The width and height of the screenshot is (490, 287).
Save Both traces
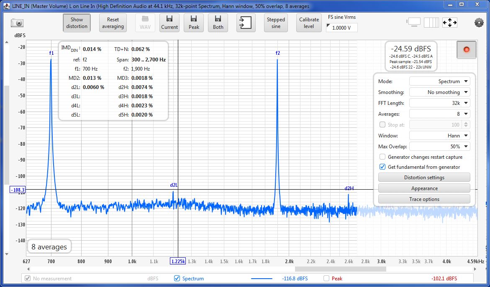point(218,23)
